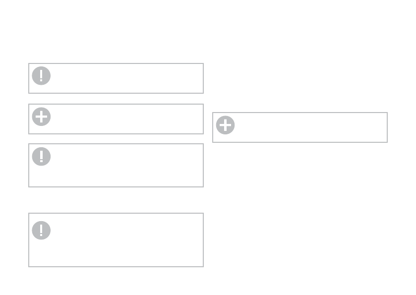Click the exclamation icon in the topmost left box
The width and height of the screenshot is (416, 295).
tap(41, 76)
